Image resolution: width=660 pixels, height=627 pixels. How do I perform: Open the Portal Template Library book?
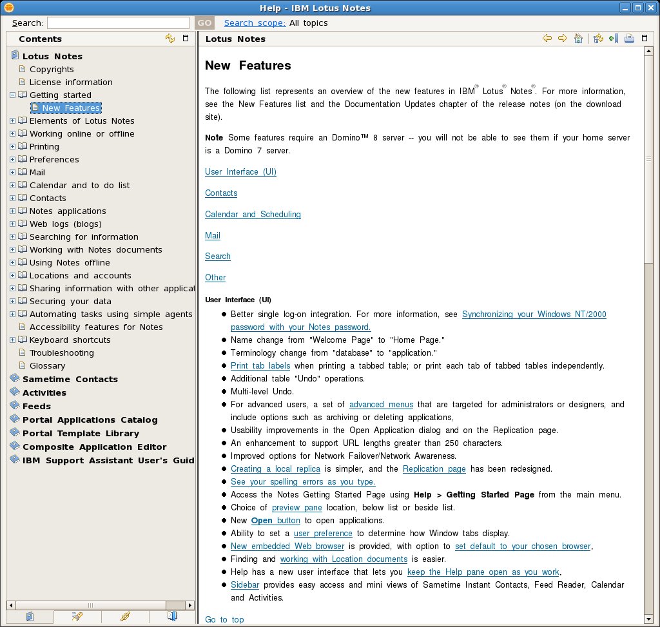tap(81, 433)
